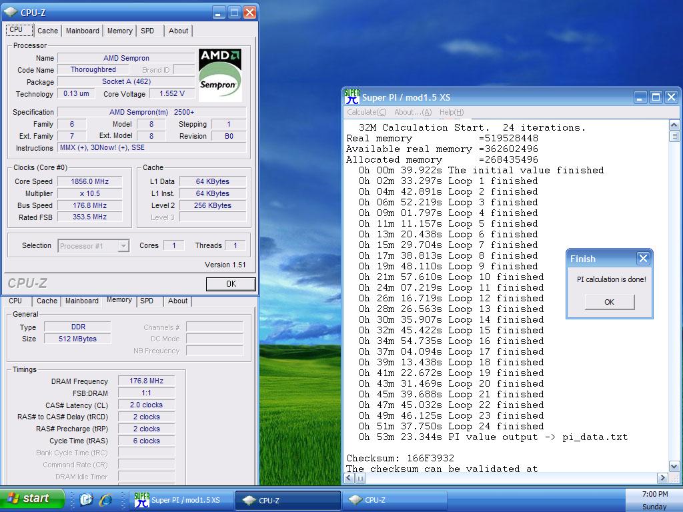The height and width of the screenshot is (512, 683).
Task: Click Package value Socket A (462)
Action: coord(126,81)
